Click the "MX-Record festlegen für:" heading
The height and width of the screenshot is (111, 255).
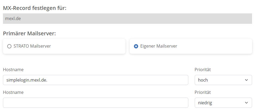[35, 8]
